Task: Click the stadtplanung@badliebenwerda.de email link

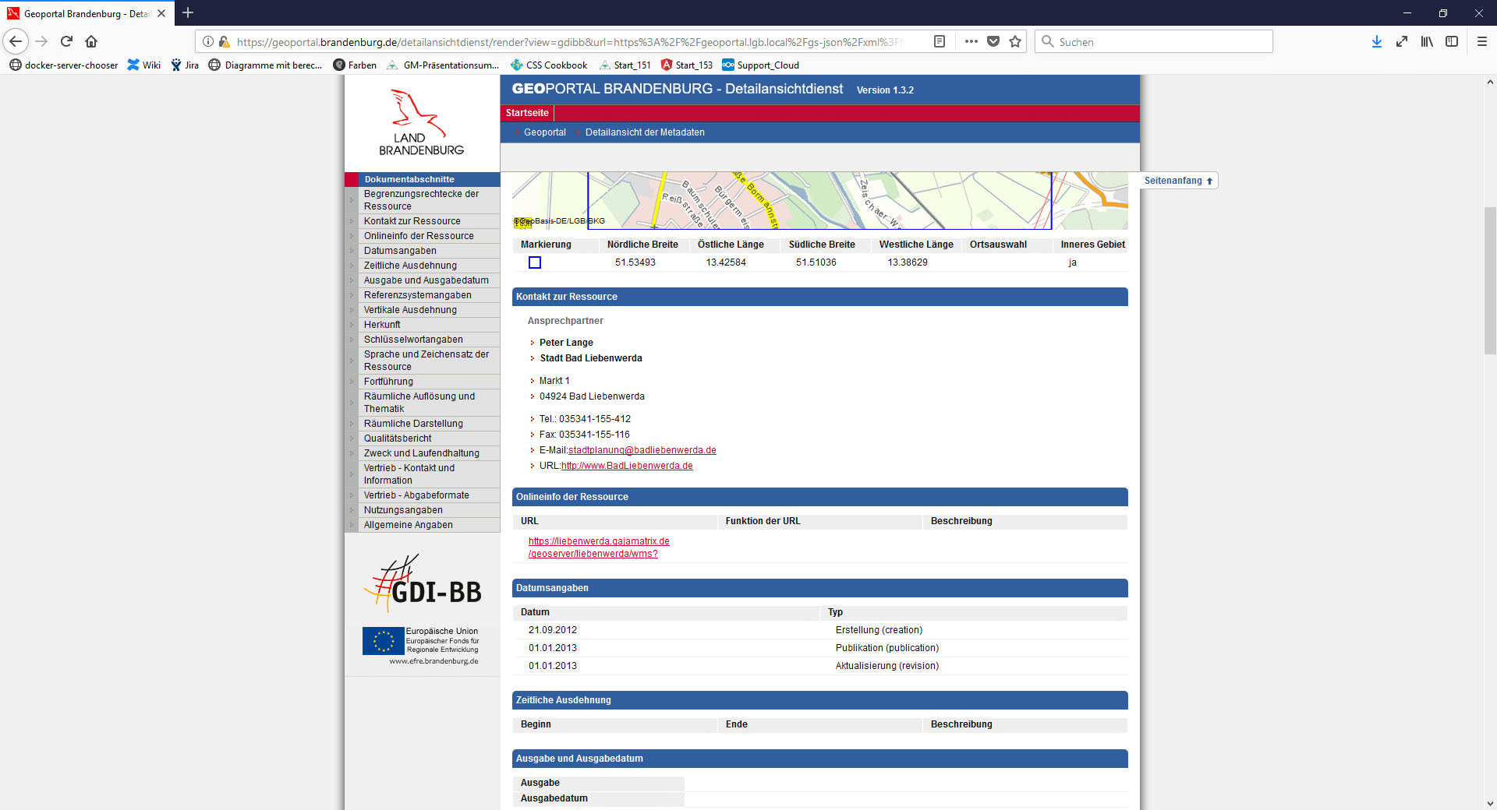Action: pyautogui.click(x=642, y=450)
